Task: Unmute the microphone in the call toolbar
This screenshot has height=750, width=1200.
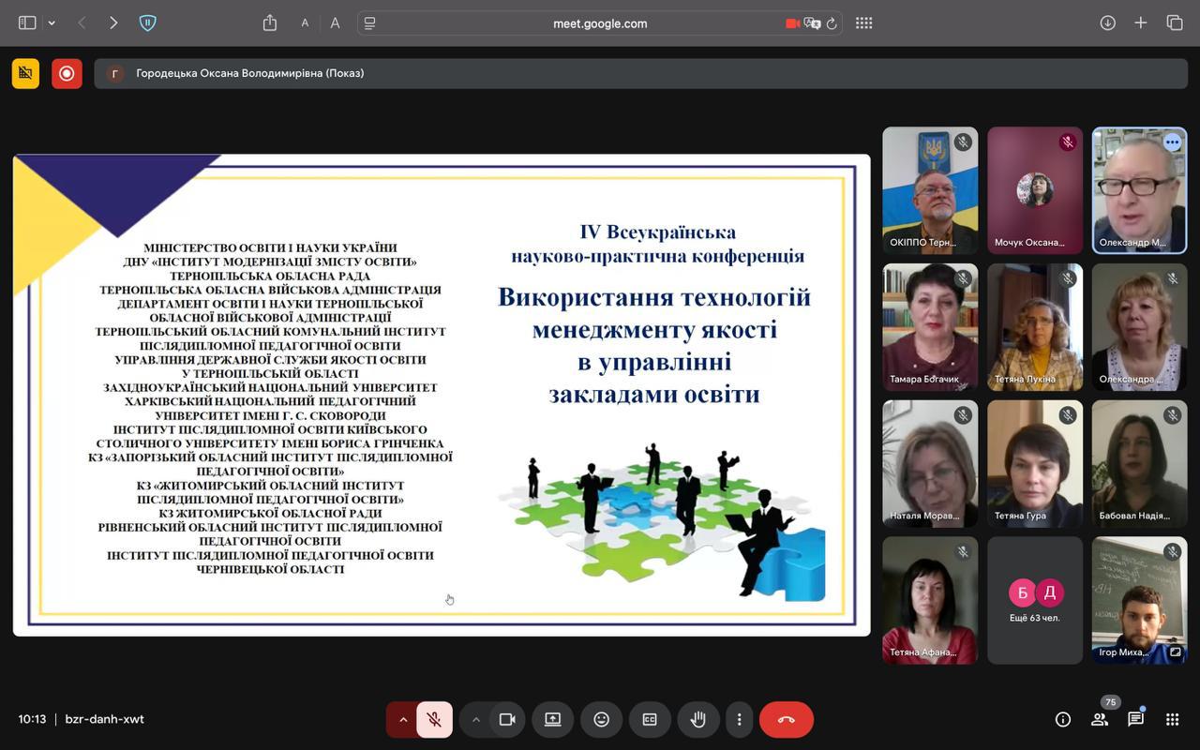Action: (x=434, y=719)
